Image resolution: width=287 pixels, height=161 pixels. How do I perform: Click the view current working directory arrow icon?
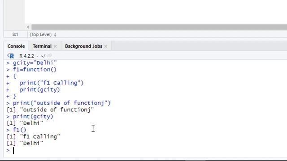49,55
